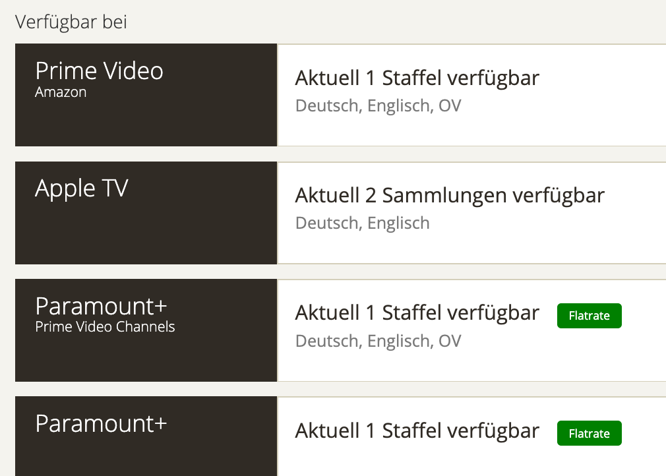
Task: Click Flatrate badge in bottom Paramount+ row
Action: pos(589,433)
